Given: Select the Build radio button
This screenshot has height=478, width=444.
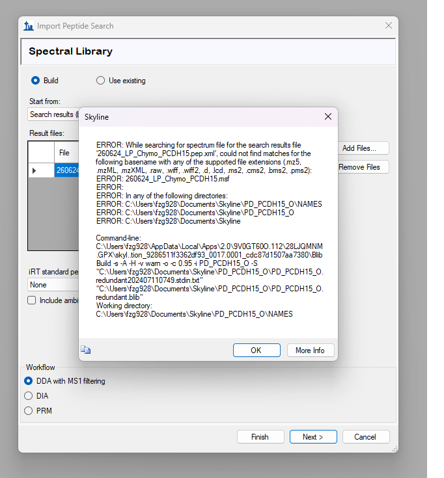Looking at the screenshot, I should [36, 81].
